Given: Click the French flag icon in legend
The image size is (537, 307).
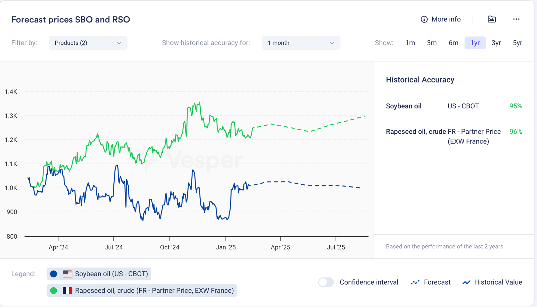Looking at the screenshot, I should (67, 291).
